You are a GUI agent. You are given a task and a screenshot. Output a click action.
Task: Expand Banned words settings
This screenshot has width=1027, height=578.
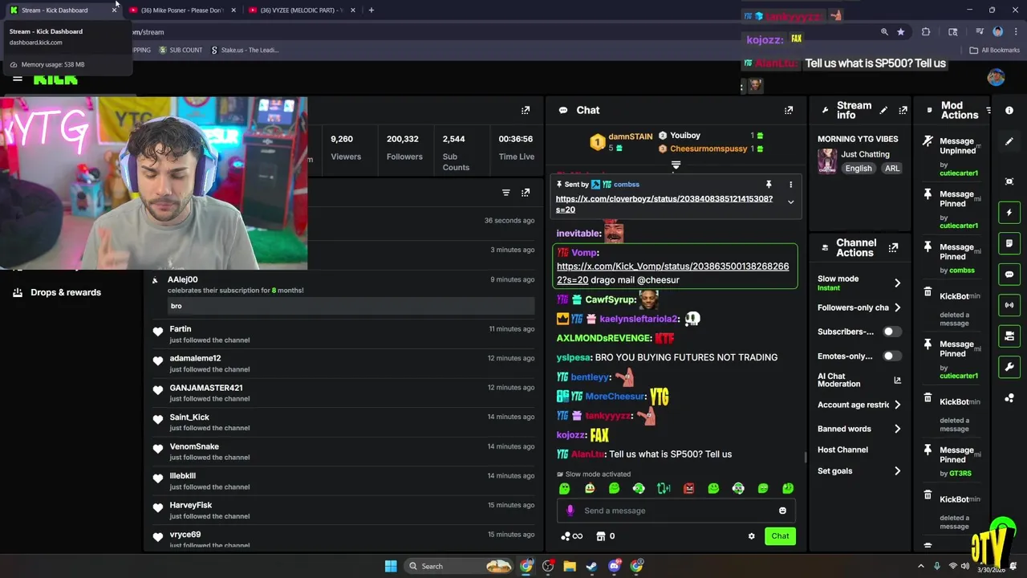(897, 429)
